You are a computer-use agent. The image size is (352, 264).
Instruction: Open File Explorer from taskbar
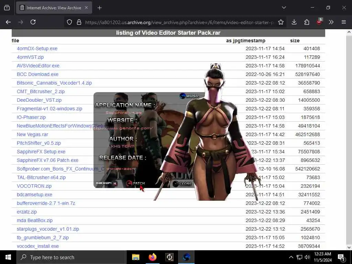point(135,257)
